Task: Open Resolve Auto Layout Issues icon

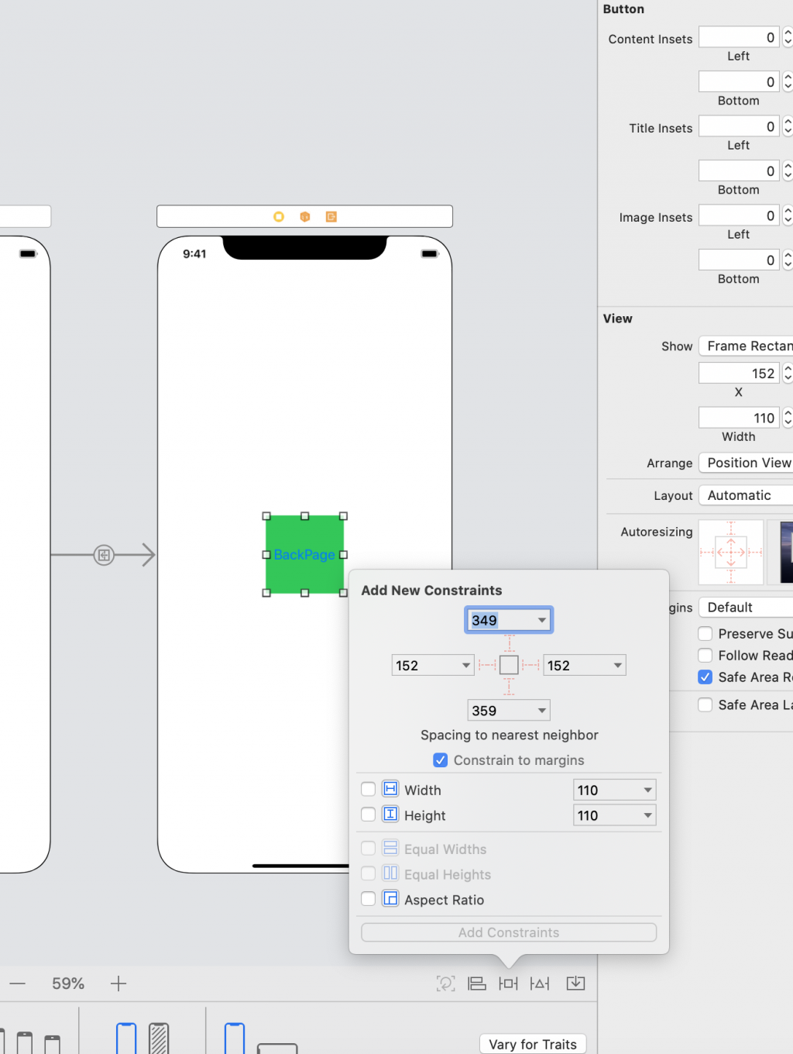Action: click(x=540, y=983)
